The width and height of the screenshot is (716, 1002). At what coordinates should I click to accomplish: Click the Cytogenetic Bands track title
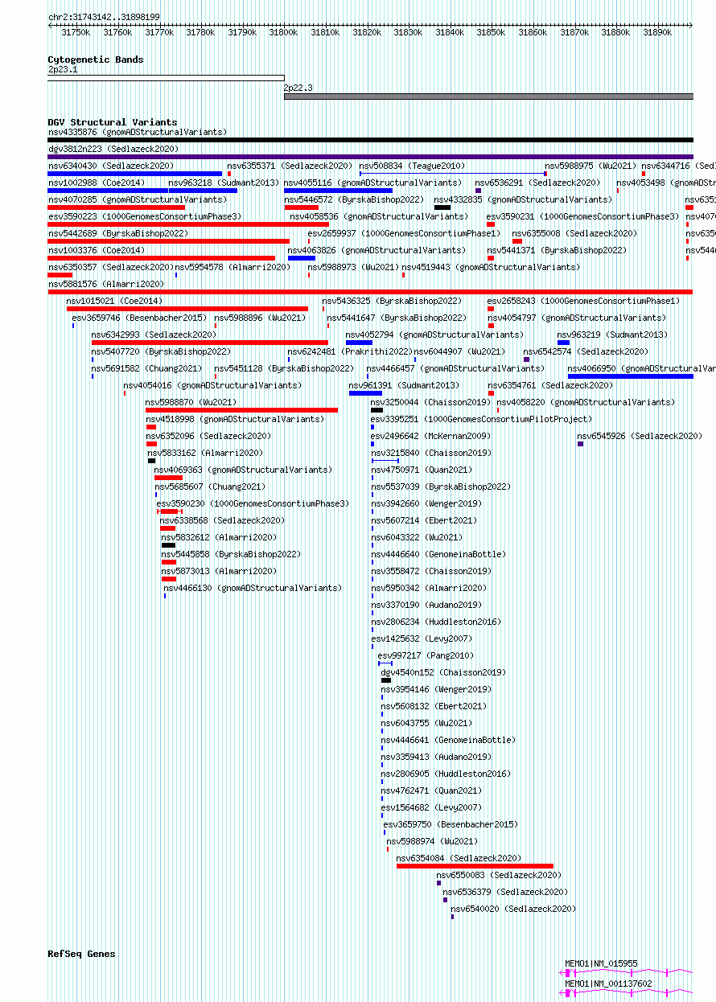coord(95,60)
